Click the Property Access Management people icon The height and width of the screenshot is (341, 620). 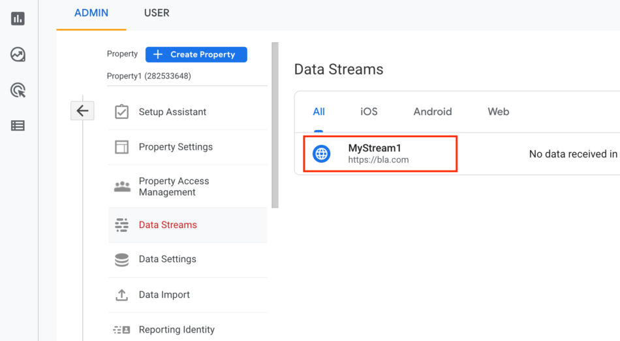tap(122, 186)
